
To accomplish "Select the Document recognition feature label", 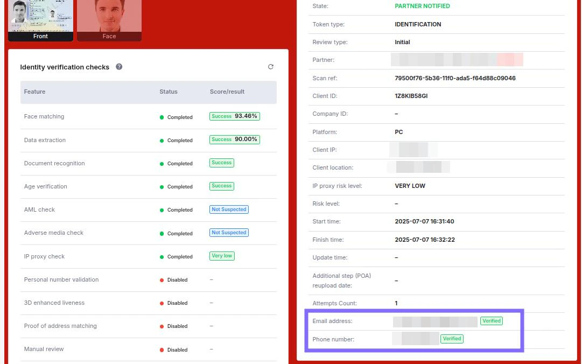I will [54, 163].
